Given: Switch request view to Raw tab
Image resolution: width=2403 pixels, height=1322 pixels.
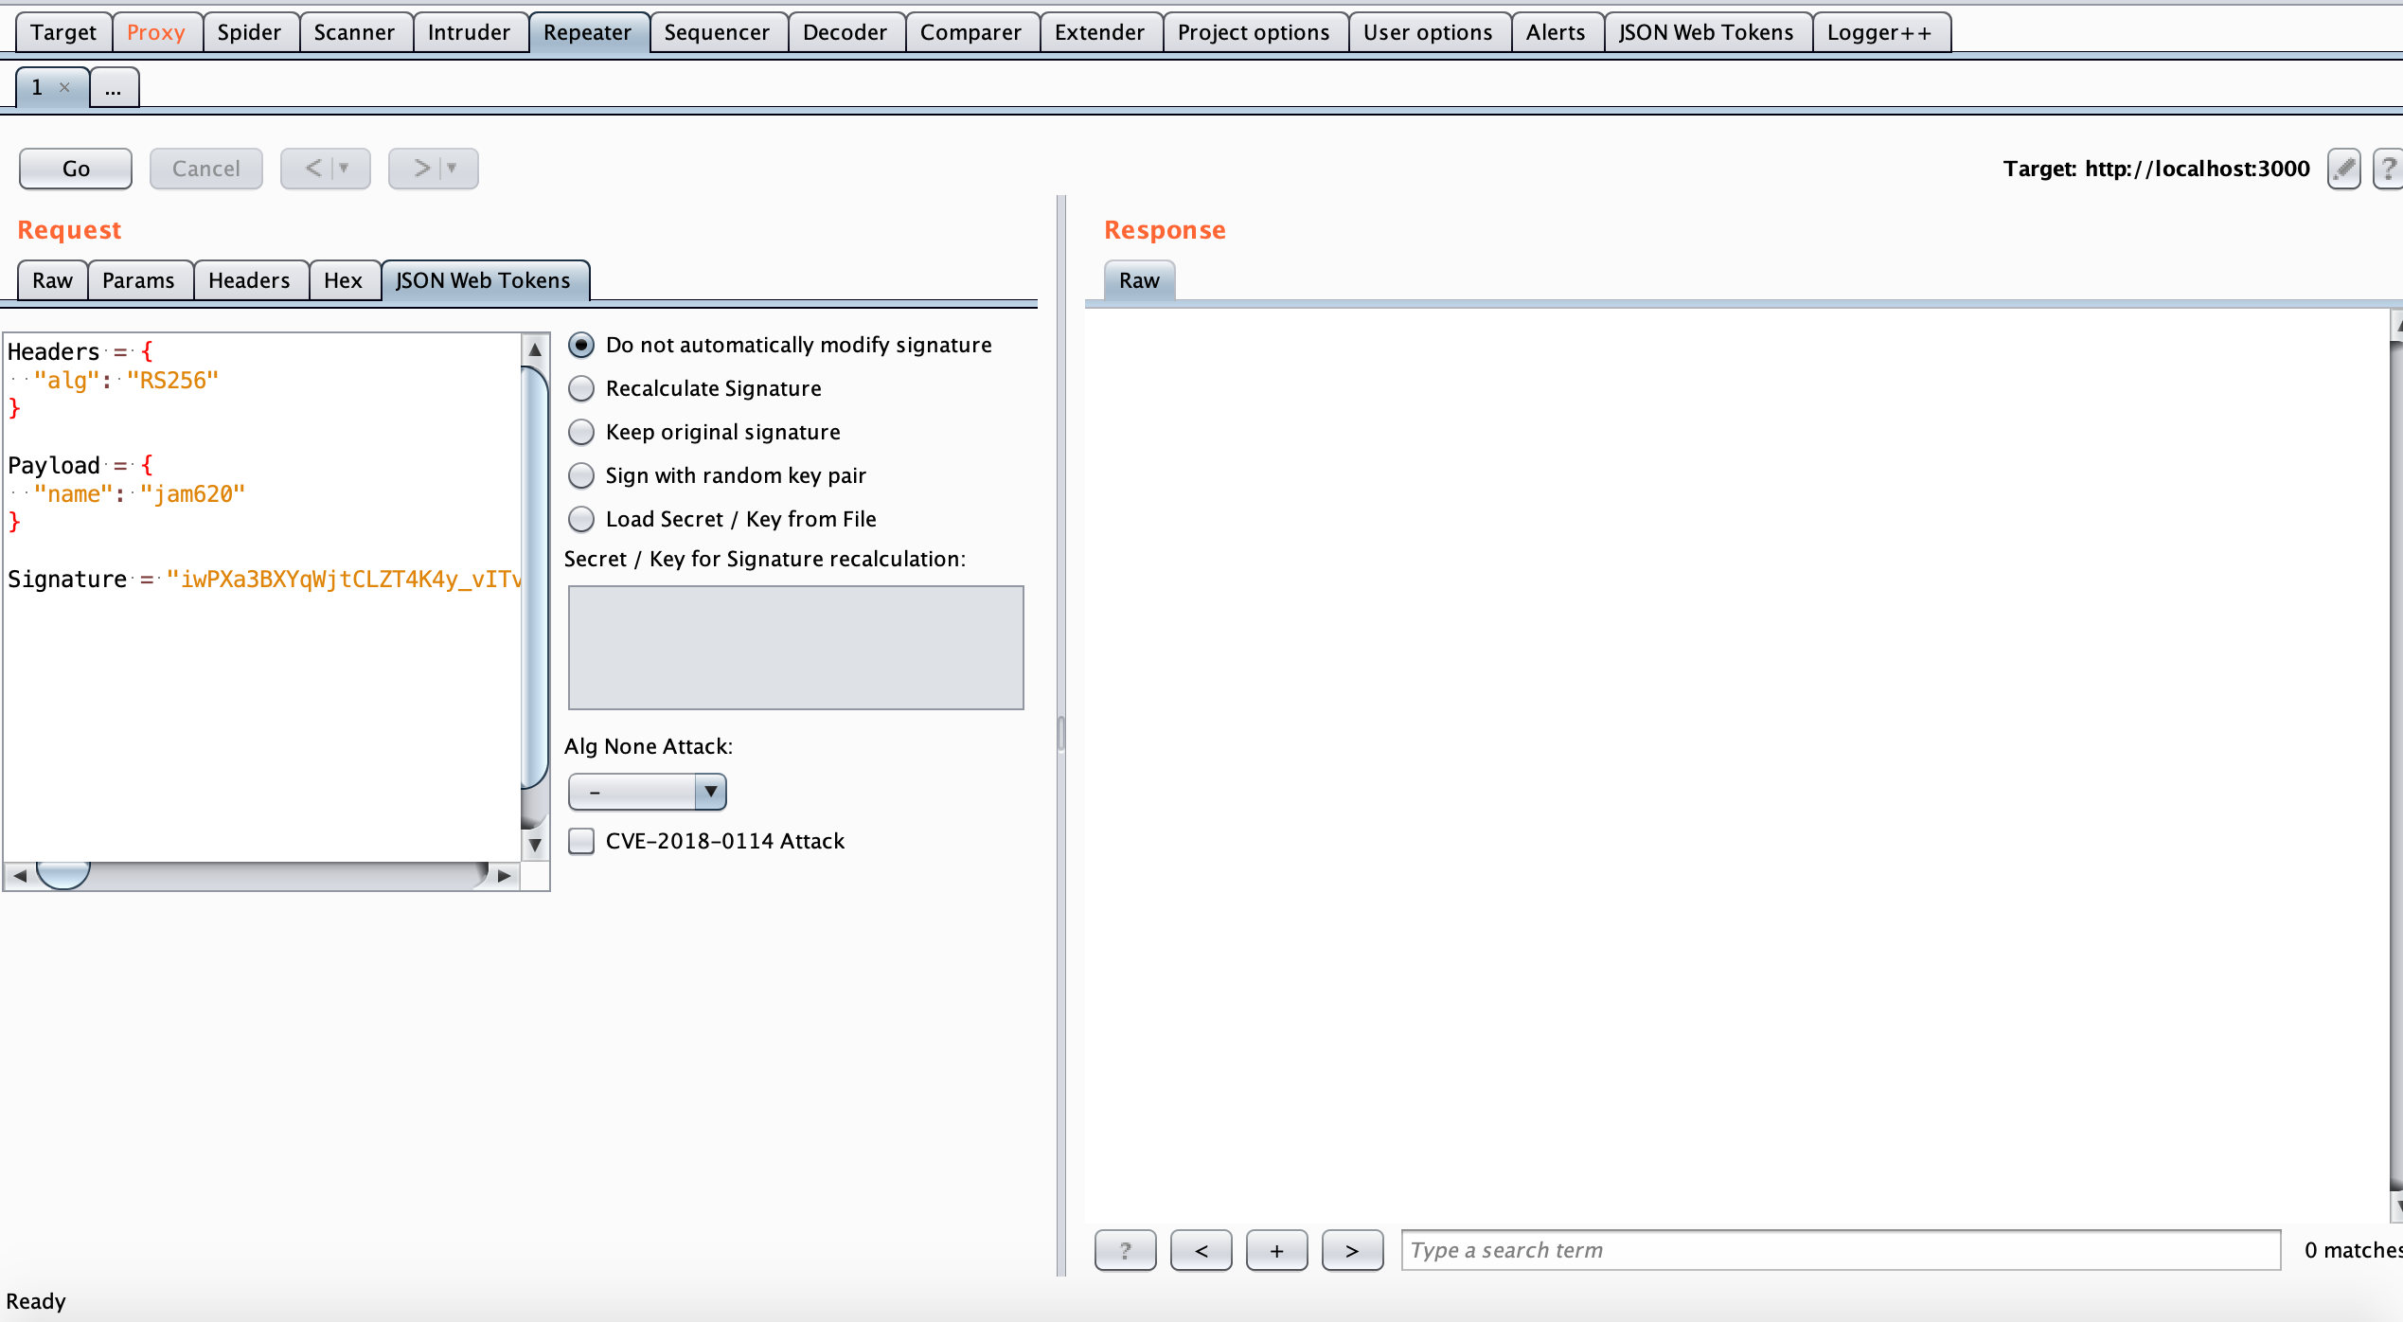Looking at the screenshot, I should click(x=53, y=280).
